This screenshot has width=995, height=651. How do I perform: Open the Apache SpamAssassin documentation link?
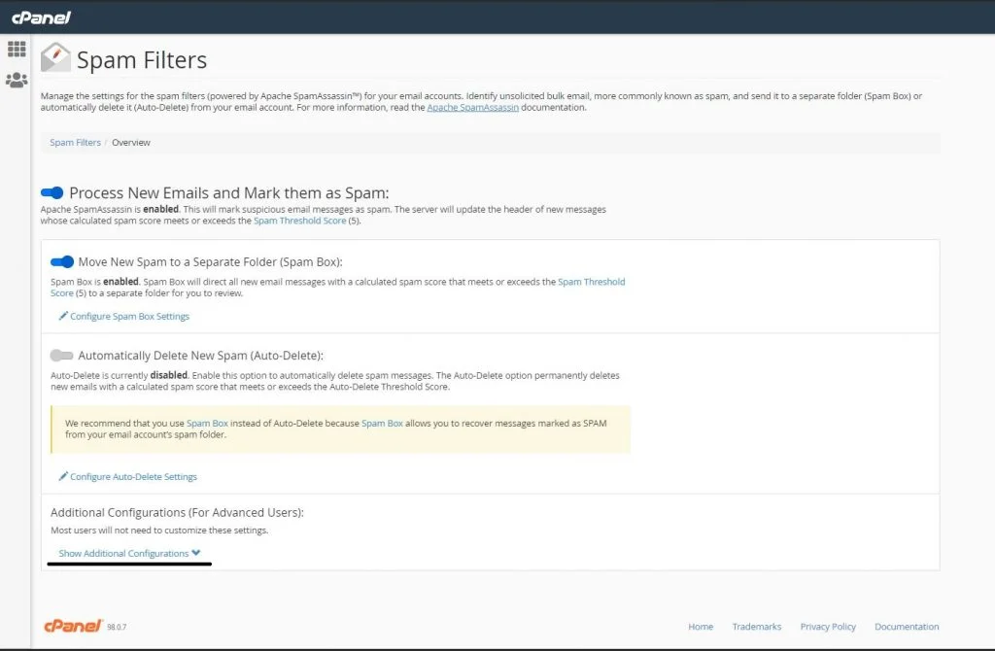point(473,107)
